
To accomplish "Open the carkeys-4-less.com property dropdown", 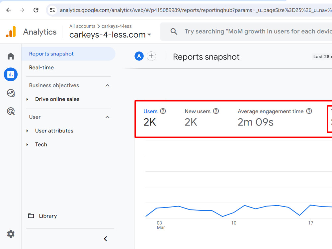I will pyautogui.click(x=110, y=35).
